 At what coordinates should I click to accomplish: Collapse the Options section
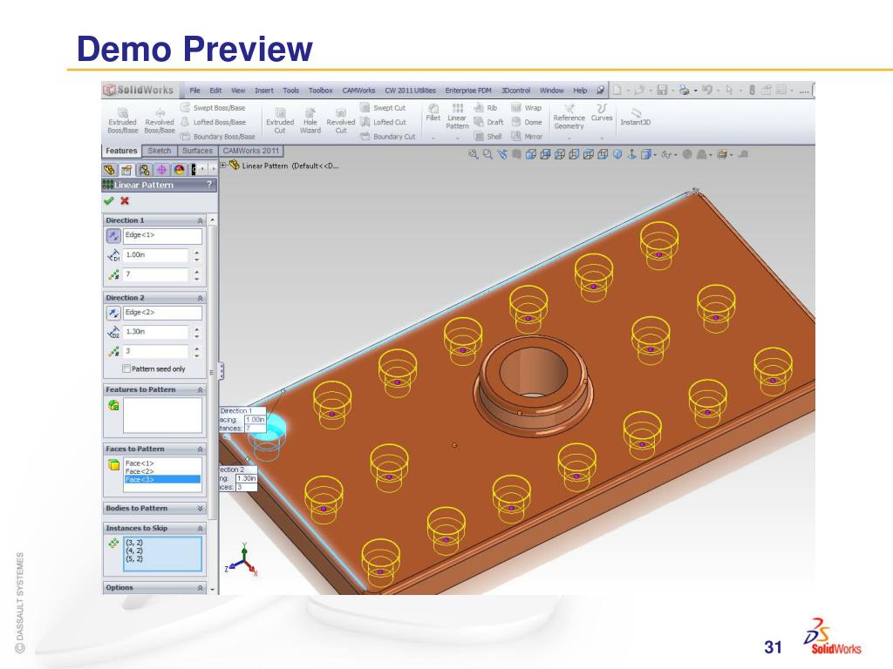click(200, 588)
